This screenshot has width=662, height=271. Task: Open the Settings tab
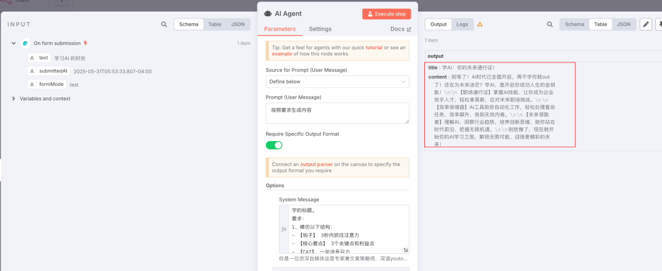click(x=320, y=29)
